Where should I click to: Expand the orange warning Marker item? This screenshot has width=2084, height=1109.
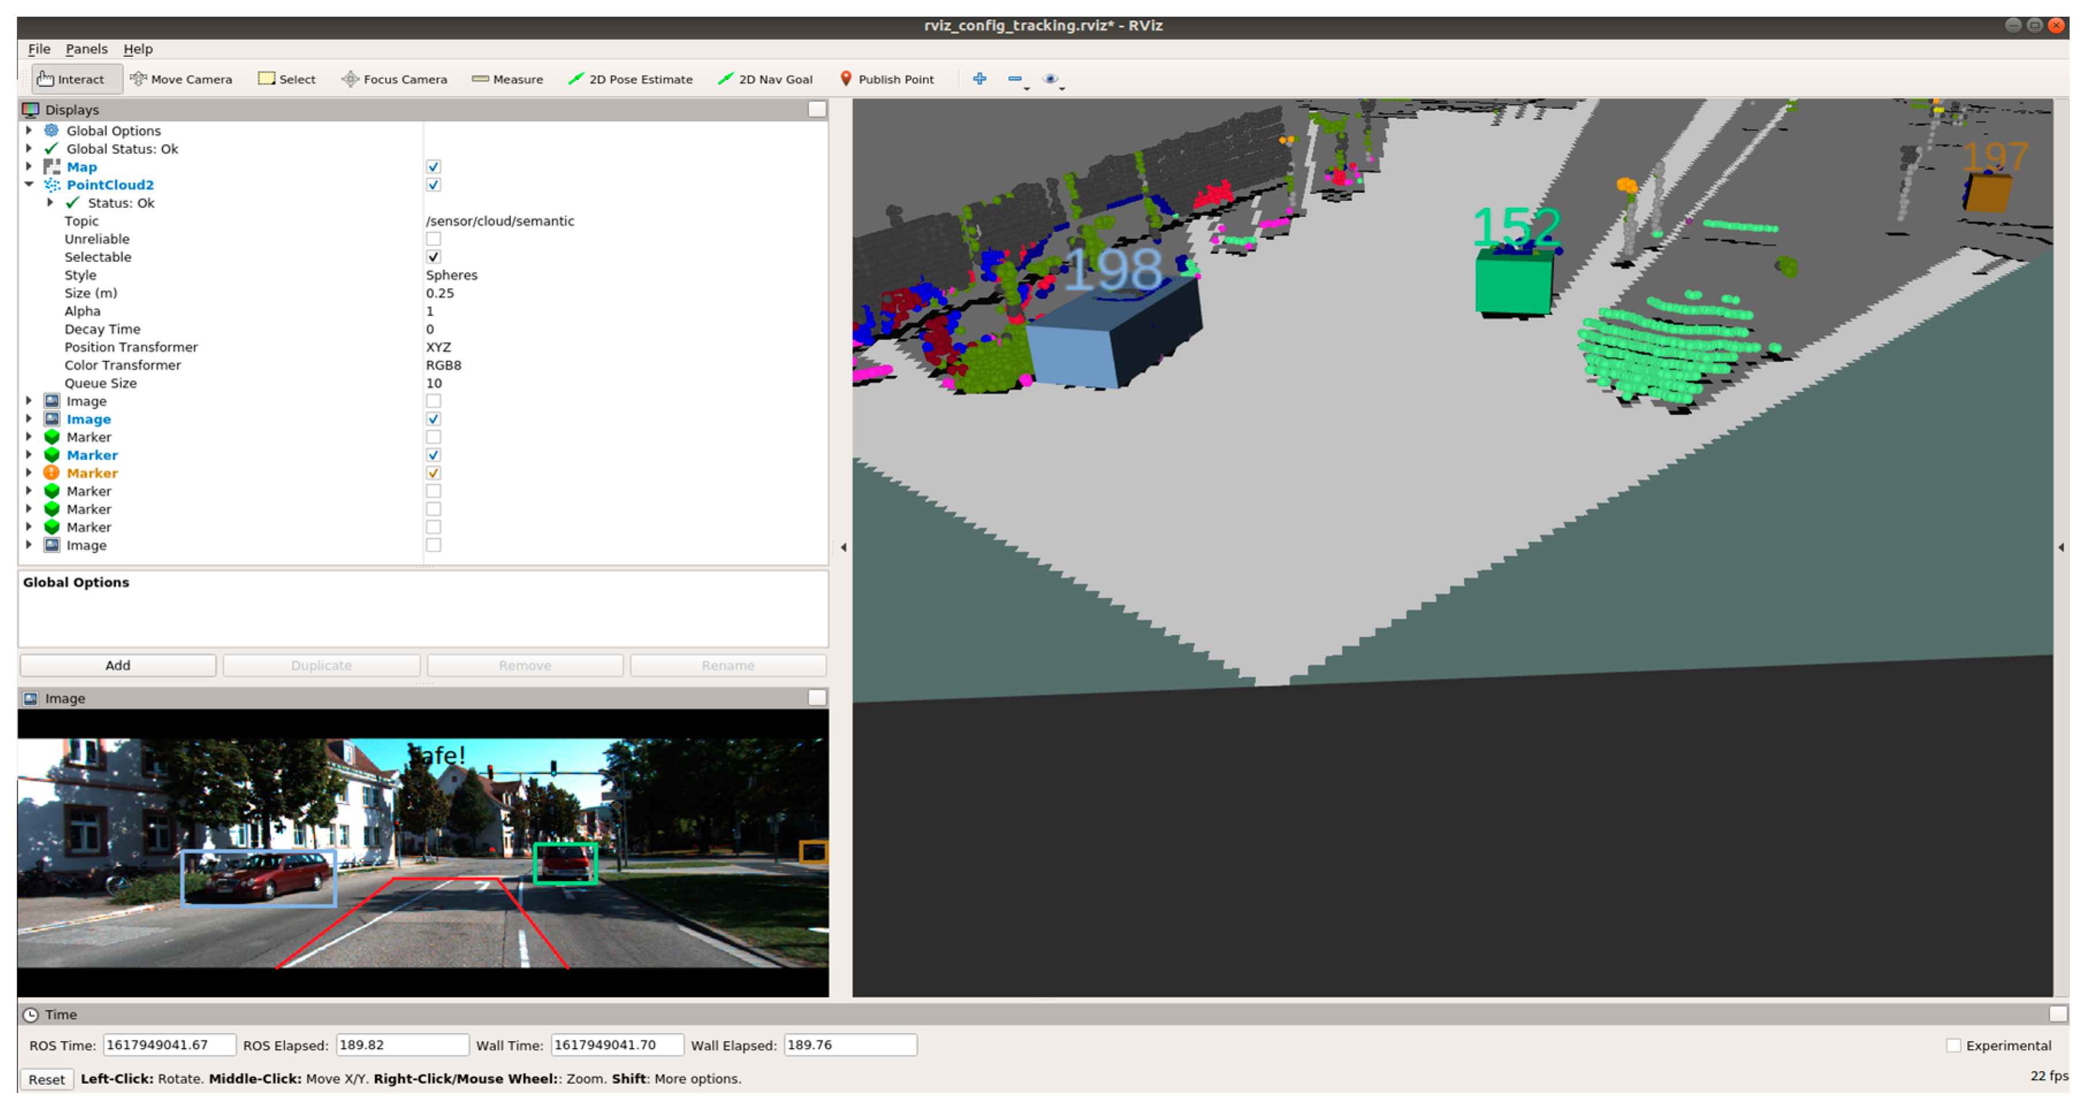(29, 473)
